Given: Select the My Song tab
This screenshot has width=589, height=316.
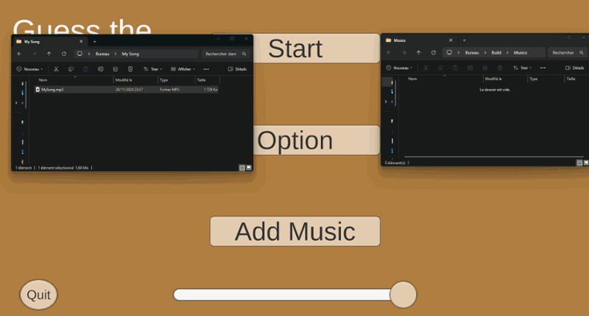Looking at the screenshot, I should (49, 42).
